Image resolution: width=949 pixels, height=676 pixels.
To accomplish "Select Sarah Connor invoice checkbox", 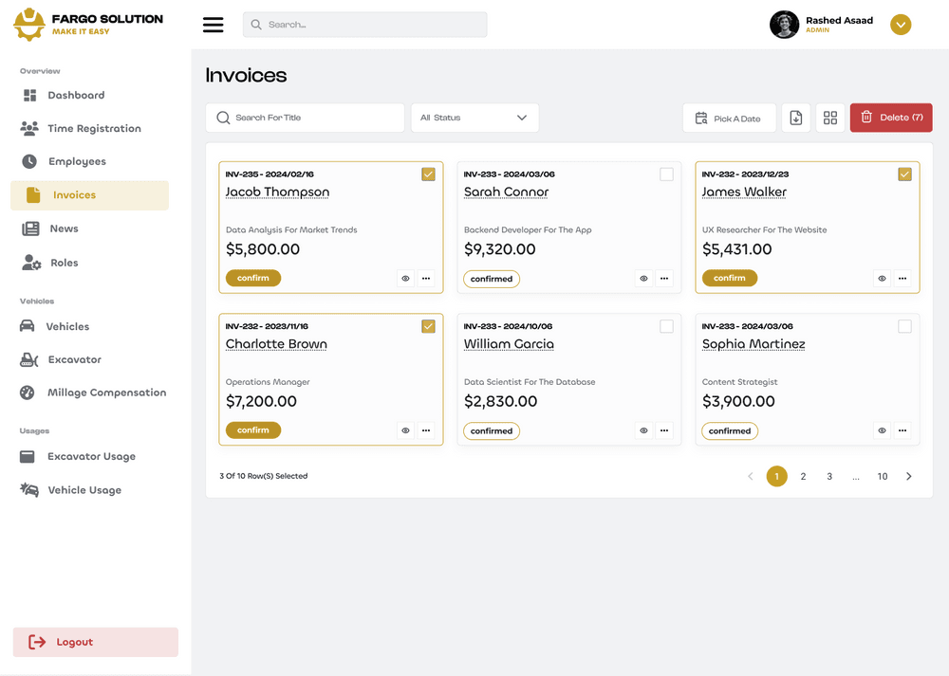I will pos(666,174).
